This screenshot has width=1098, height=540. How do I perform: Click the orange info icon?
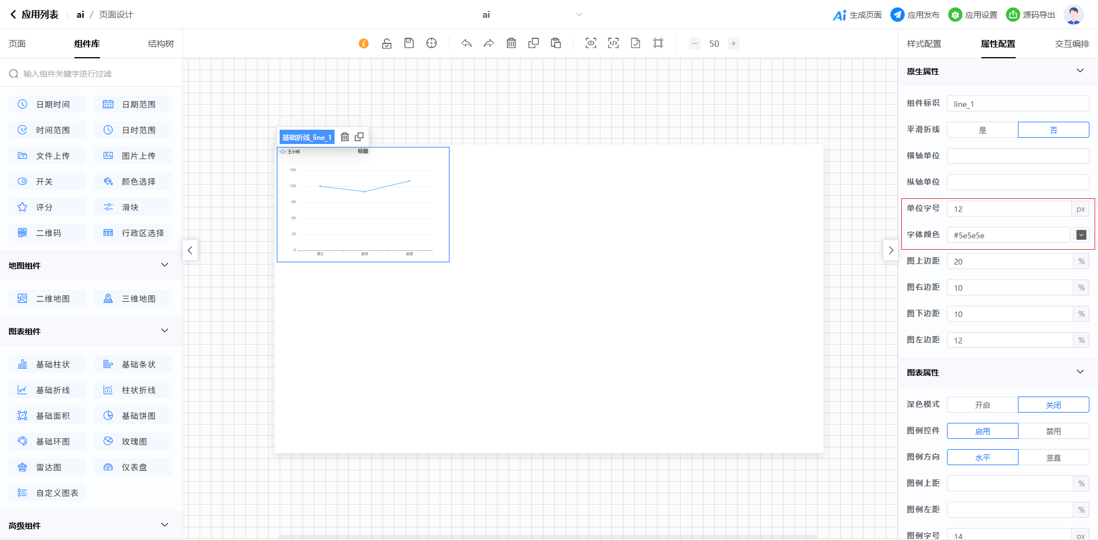pyautogui.click(x=364, y=43)
